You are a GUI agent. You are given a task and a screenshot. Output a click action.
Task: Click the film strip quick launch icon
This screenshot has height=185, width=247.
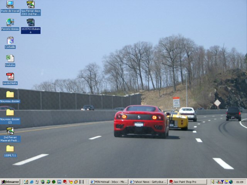pos(81,182)
